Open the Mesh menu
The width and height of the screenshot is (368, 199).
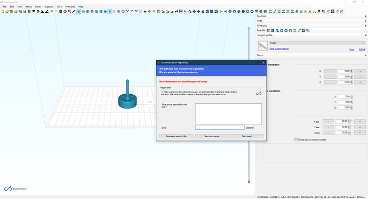pyautogui.click(x=38, y=7)
